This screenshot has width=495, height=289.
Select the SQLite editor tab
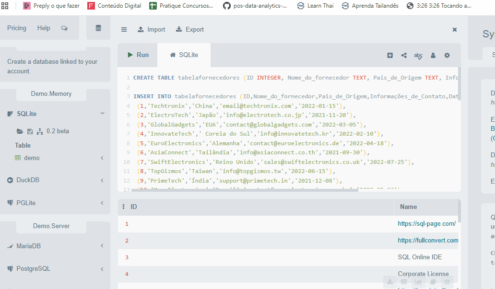(x=184, y=55)
